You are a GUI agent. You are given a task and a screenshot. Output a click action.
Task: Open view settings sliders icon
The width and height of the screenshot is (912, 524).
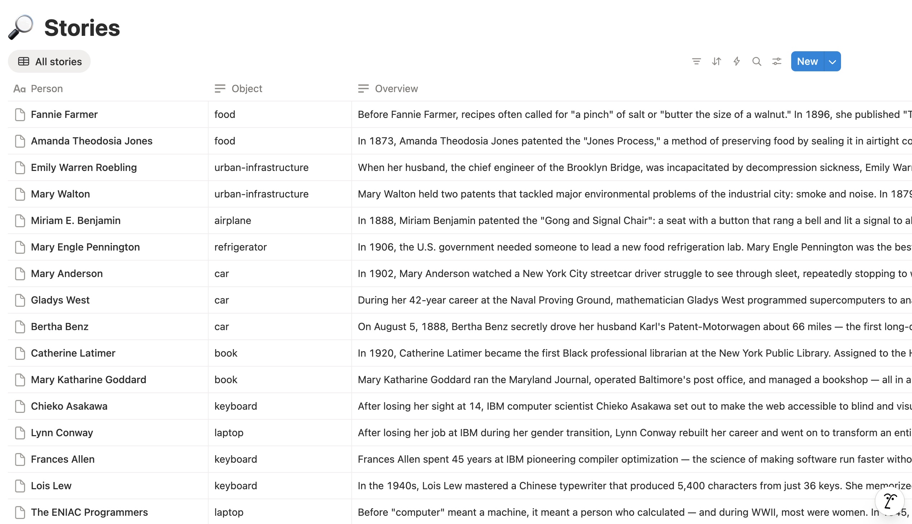point(777,62)
